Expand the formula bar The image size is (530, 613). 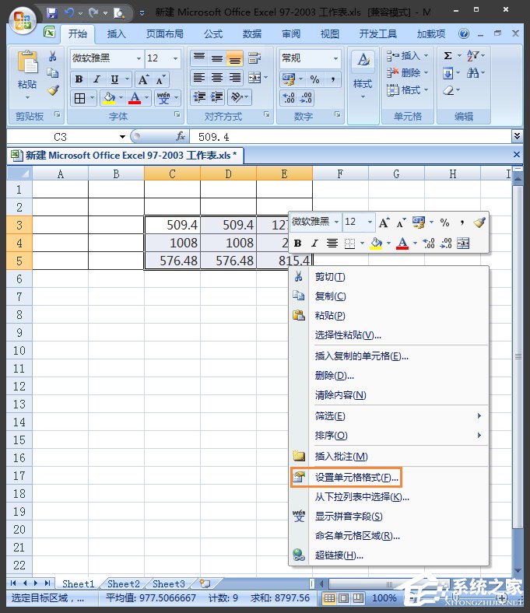517,136
